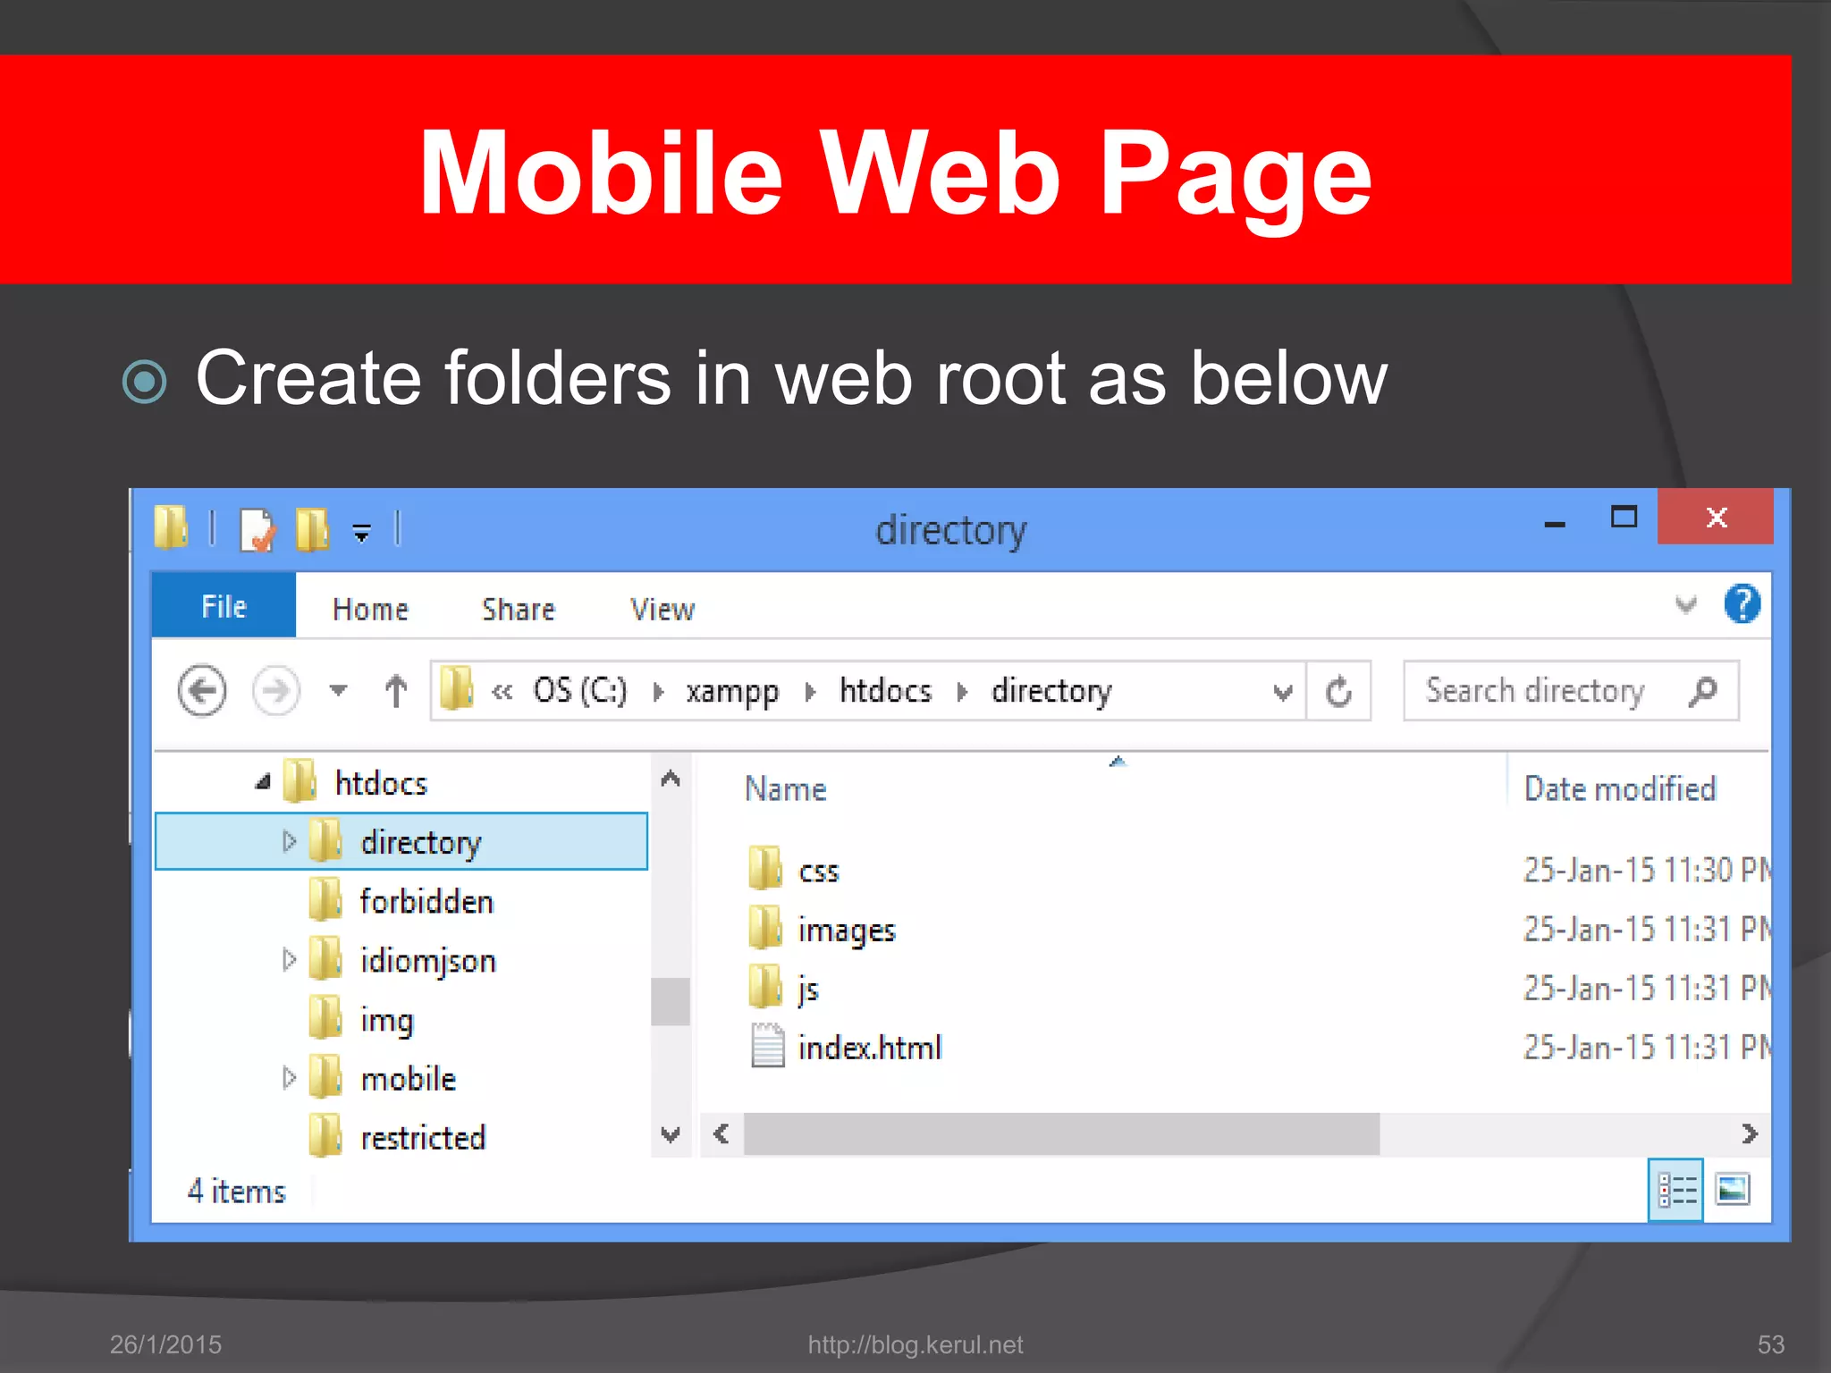Select forbidden folder in navigation tree
Screen dimensions: 1831x1373
pos(426,901)
